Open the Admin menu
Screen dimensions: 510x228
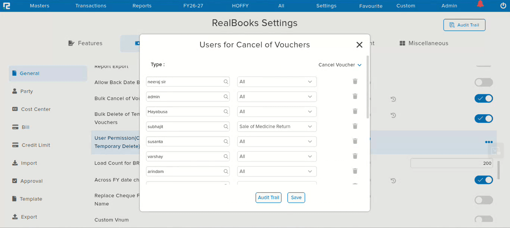449,6
